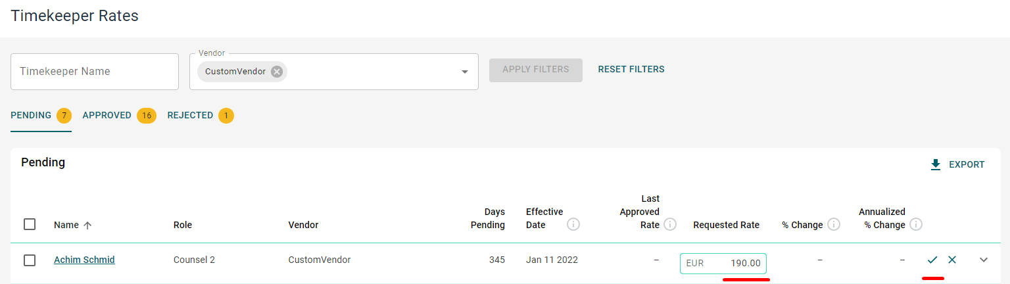
Task: Approve Achim Schmid's rate with the checkmark
Action: 932,260
